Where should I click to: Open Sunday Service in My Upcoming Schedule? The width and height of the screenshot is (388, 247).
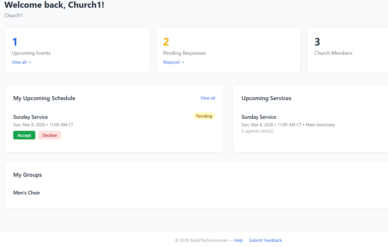click(30, 117)
